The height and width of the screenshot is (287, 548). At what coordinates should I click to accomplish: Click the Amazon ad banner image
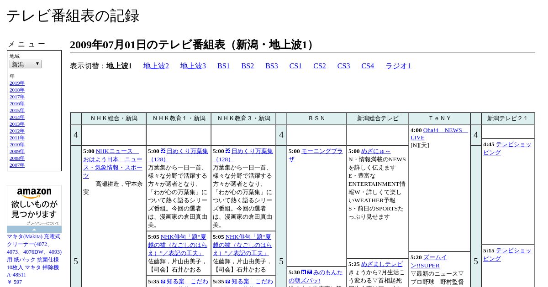pyautogui.click(x=34, y=205)
